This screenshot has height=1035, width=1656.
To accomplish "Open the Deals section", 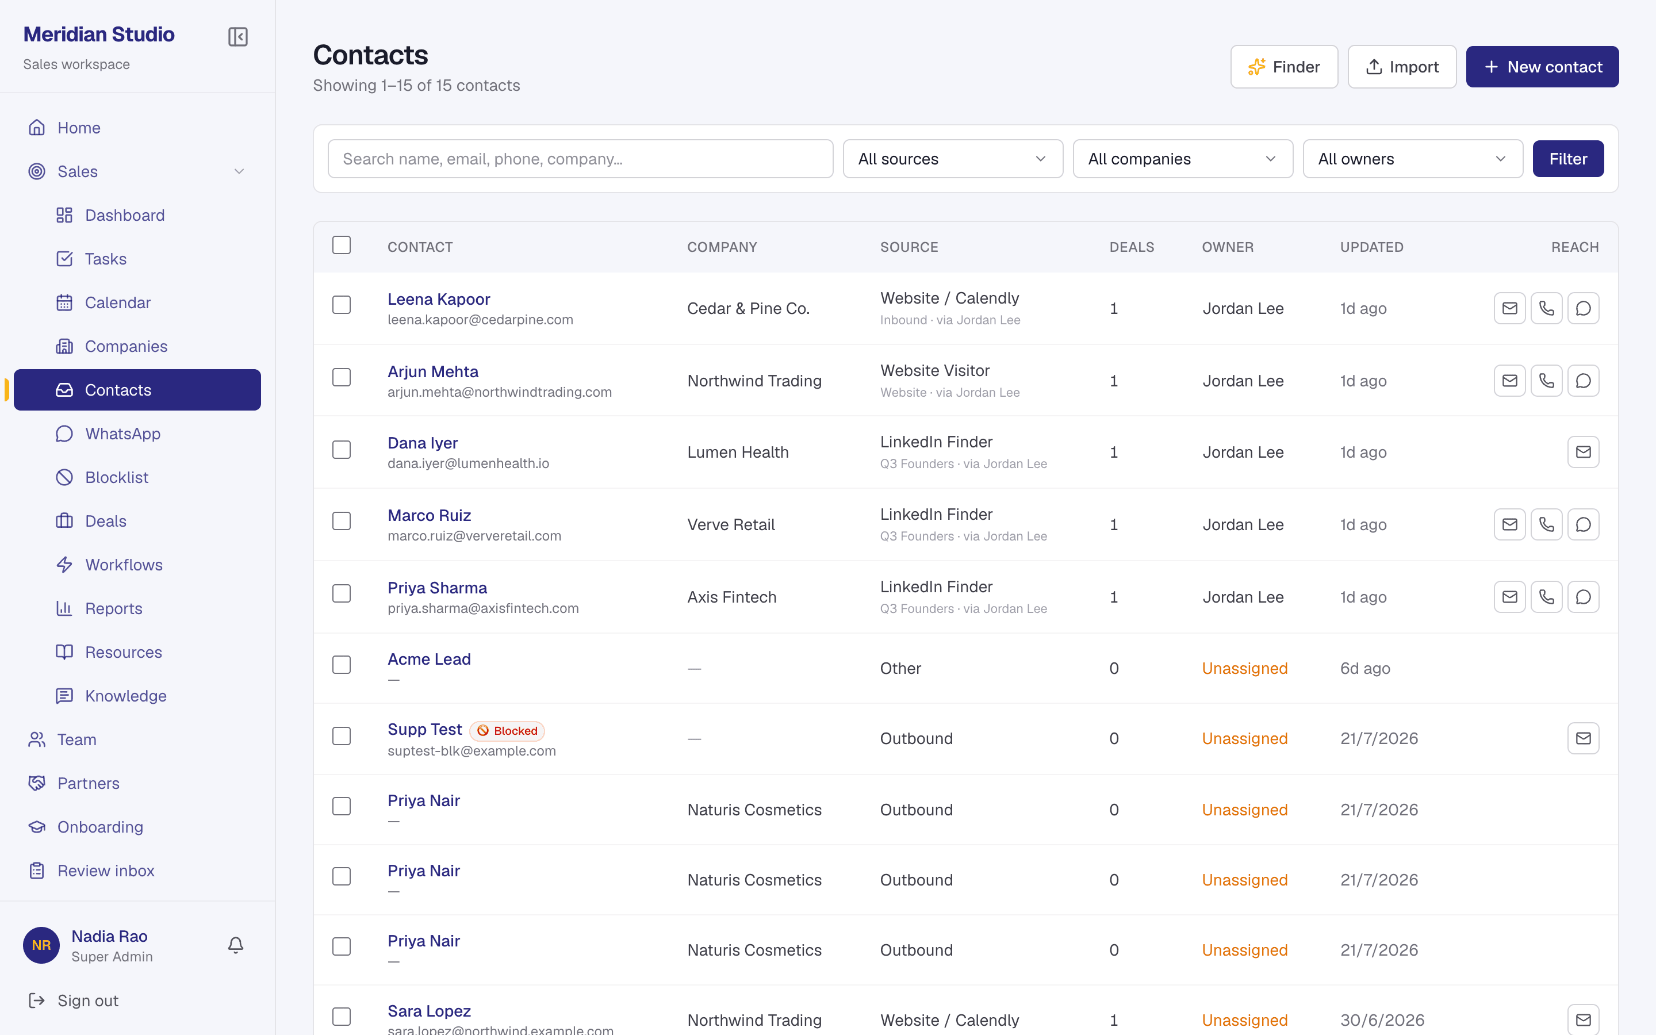I will (137, 521).
